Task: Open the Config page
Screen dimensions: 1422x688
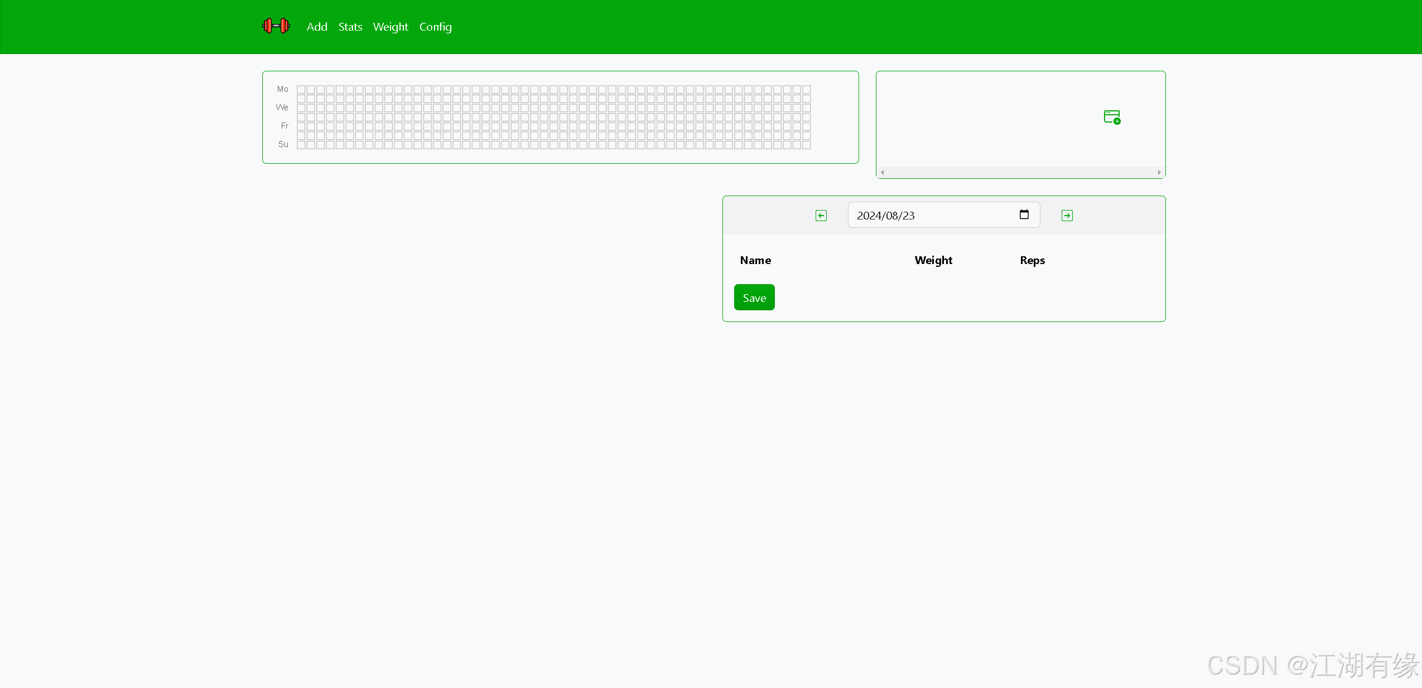Action: (435, 27)
